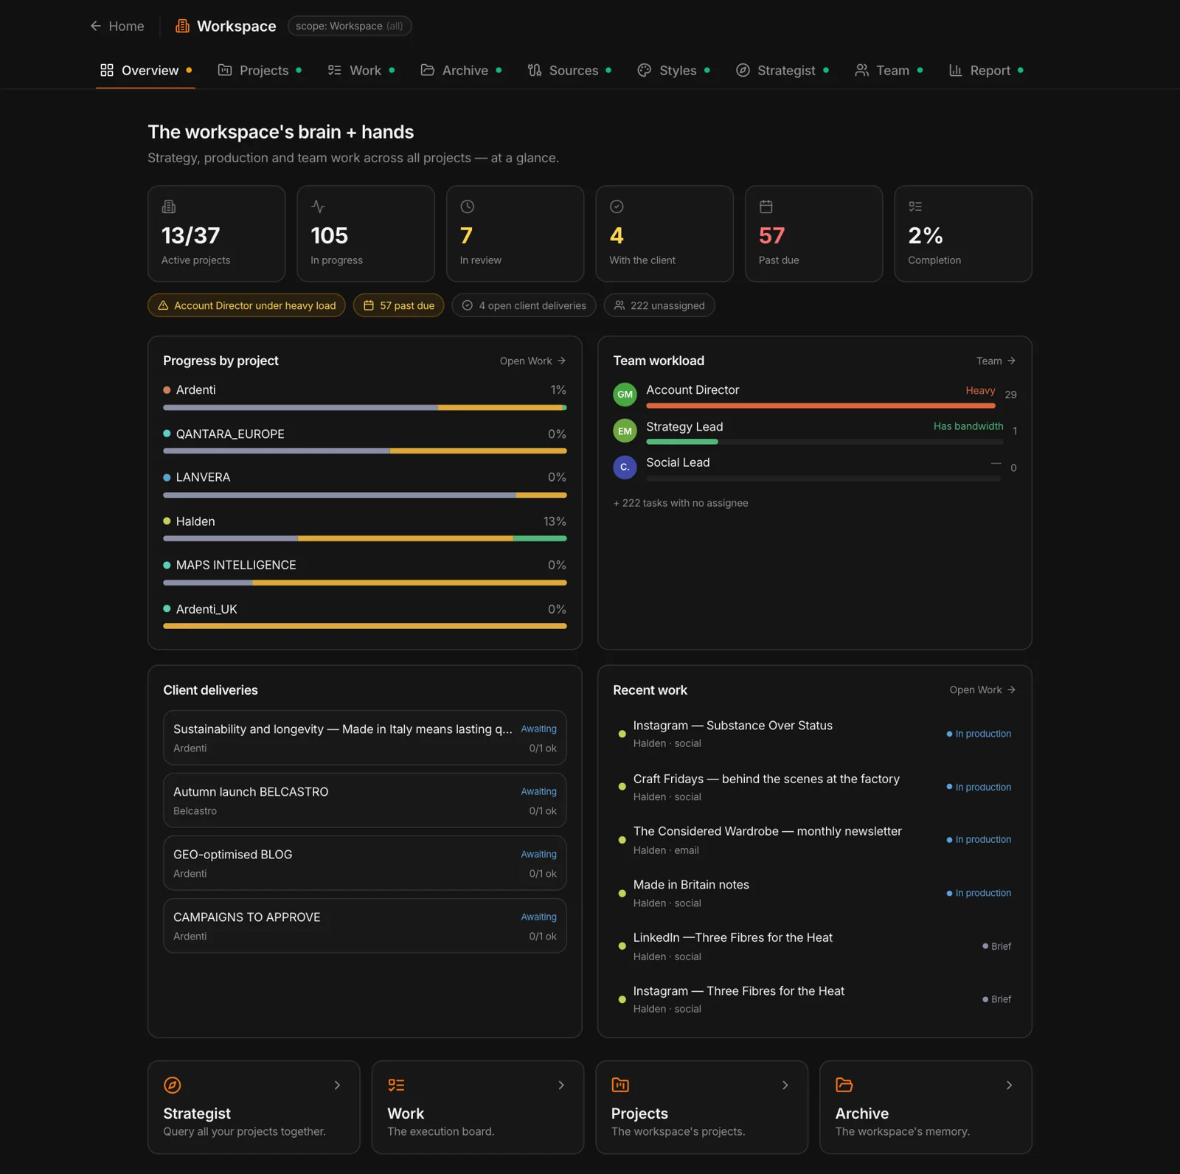Screen dimensions: 1180x1174
Task: Open the GEO-optimised BLOG delivery card
Action: click(365, 863)
